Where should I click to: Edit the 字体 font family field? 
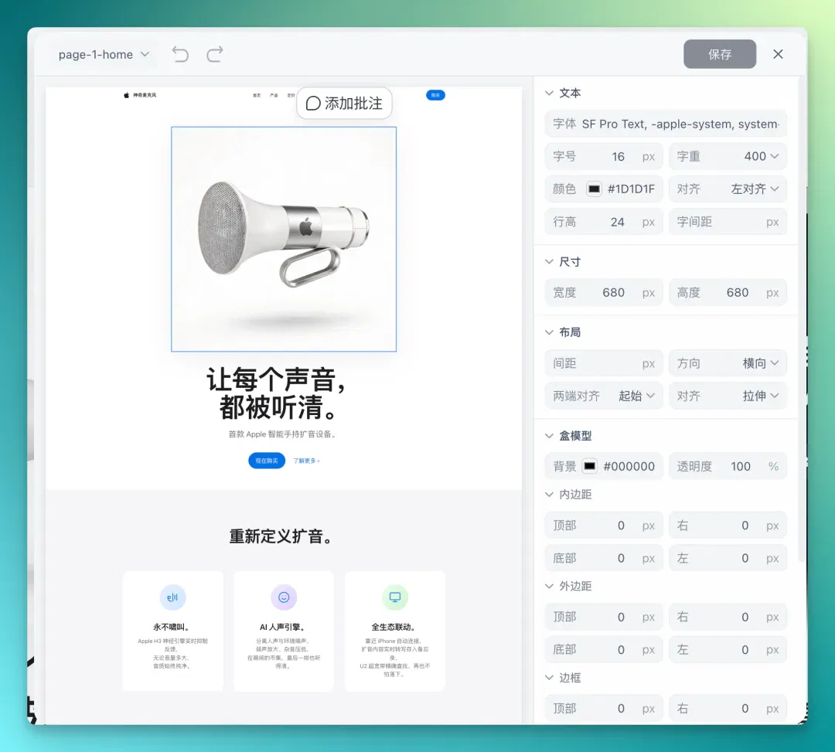coord(666,124)
